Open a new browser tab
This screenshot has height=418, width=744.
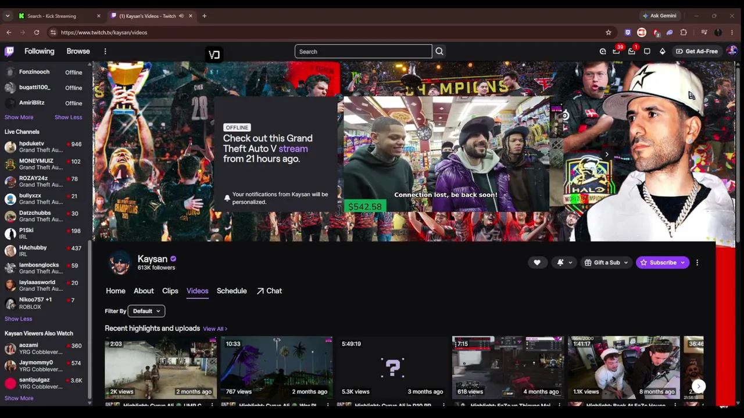[204, 16]
